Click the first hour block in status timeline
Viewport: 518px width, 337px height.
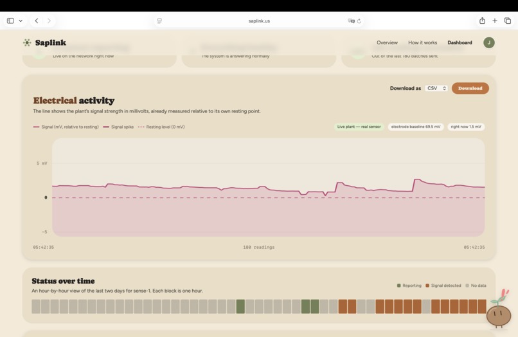tap(36, 307)
